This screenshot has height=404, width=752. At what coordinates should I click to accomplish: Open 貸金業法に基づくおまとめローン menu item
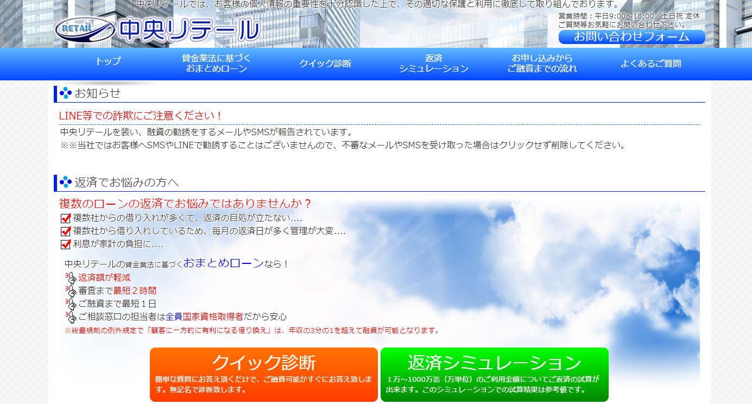click(216, 64)
